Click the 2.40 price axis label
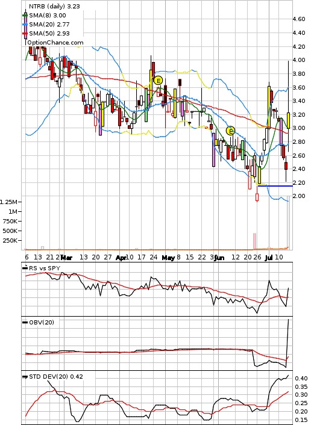This screenshot has width=317, height=425. click(x=298, y=169)
